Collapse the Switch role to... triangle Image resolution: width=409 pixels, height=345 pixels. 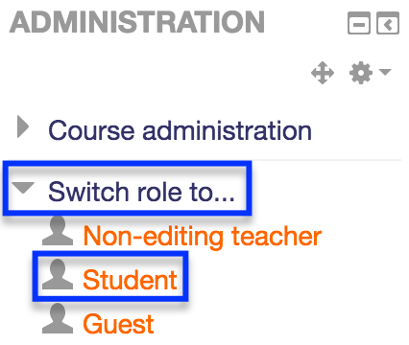23,188
